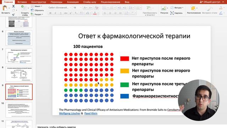
Task: Switch to the Конструктор tab
Action: (39, 2)
